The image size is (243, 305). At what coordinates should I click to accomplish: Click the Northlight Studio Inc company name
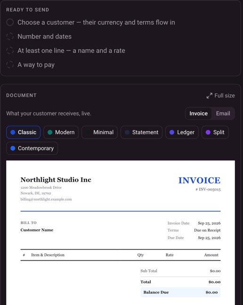[x=56, y=179]
